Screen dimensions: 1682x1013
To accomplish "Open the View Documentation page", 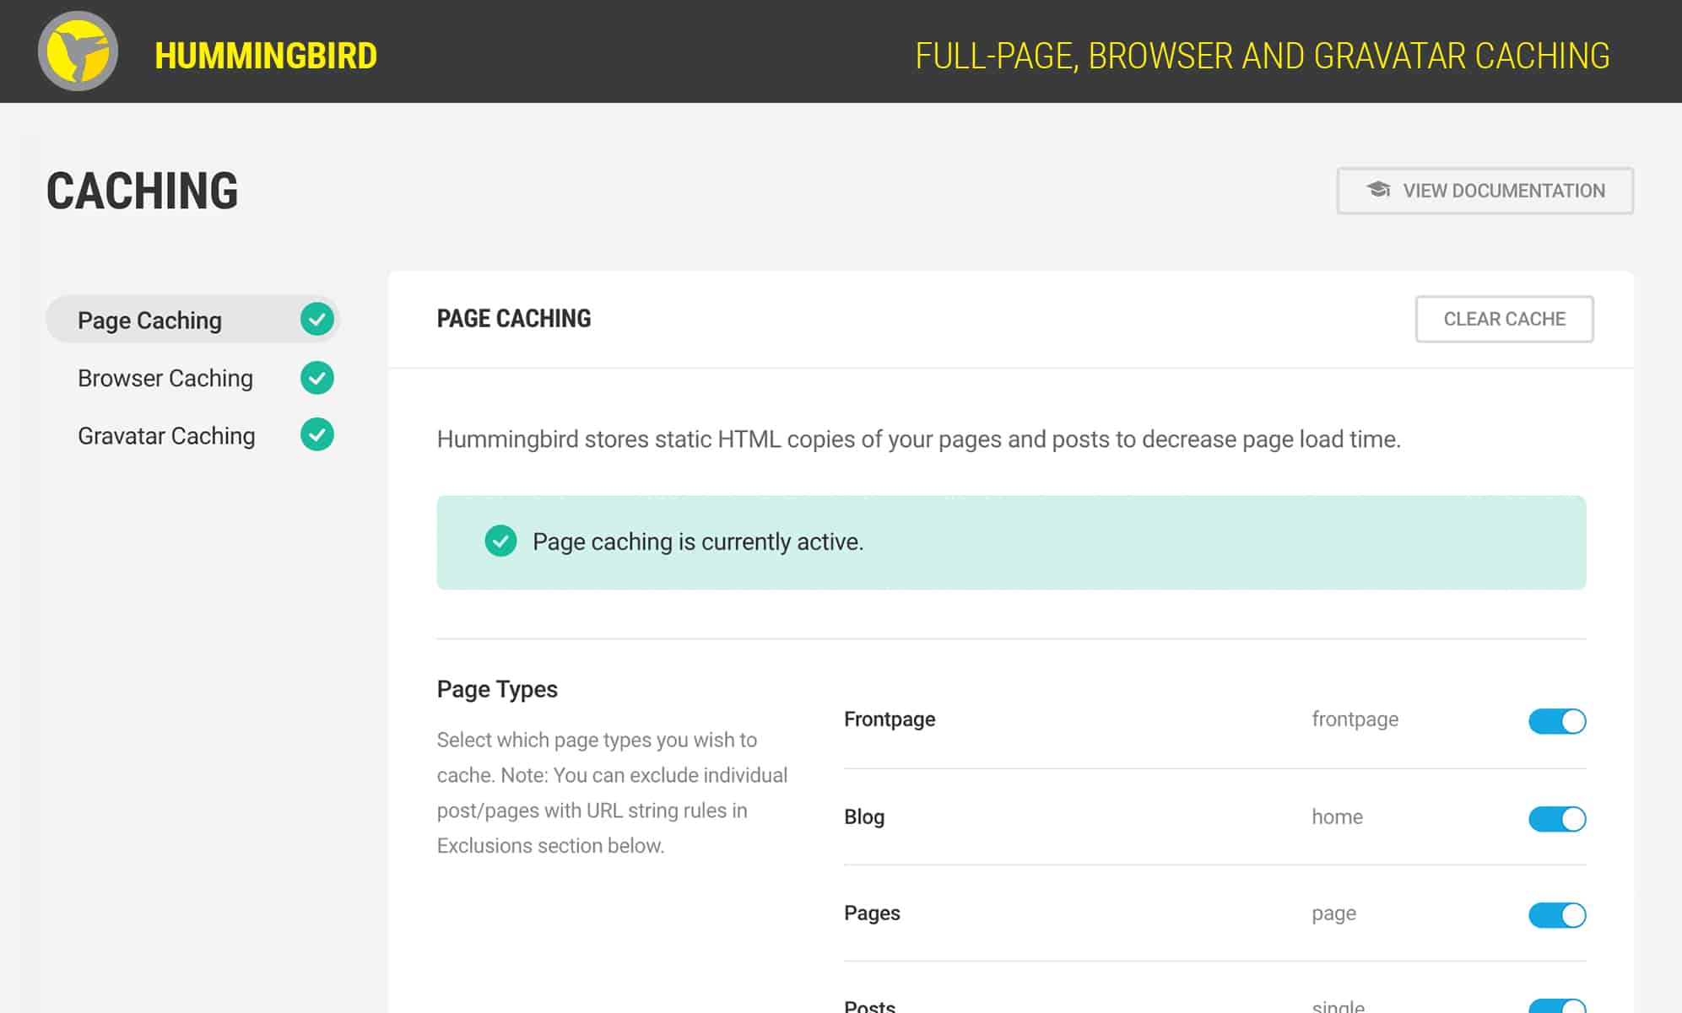I will (1484, 190).
